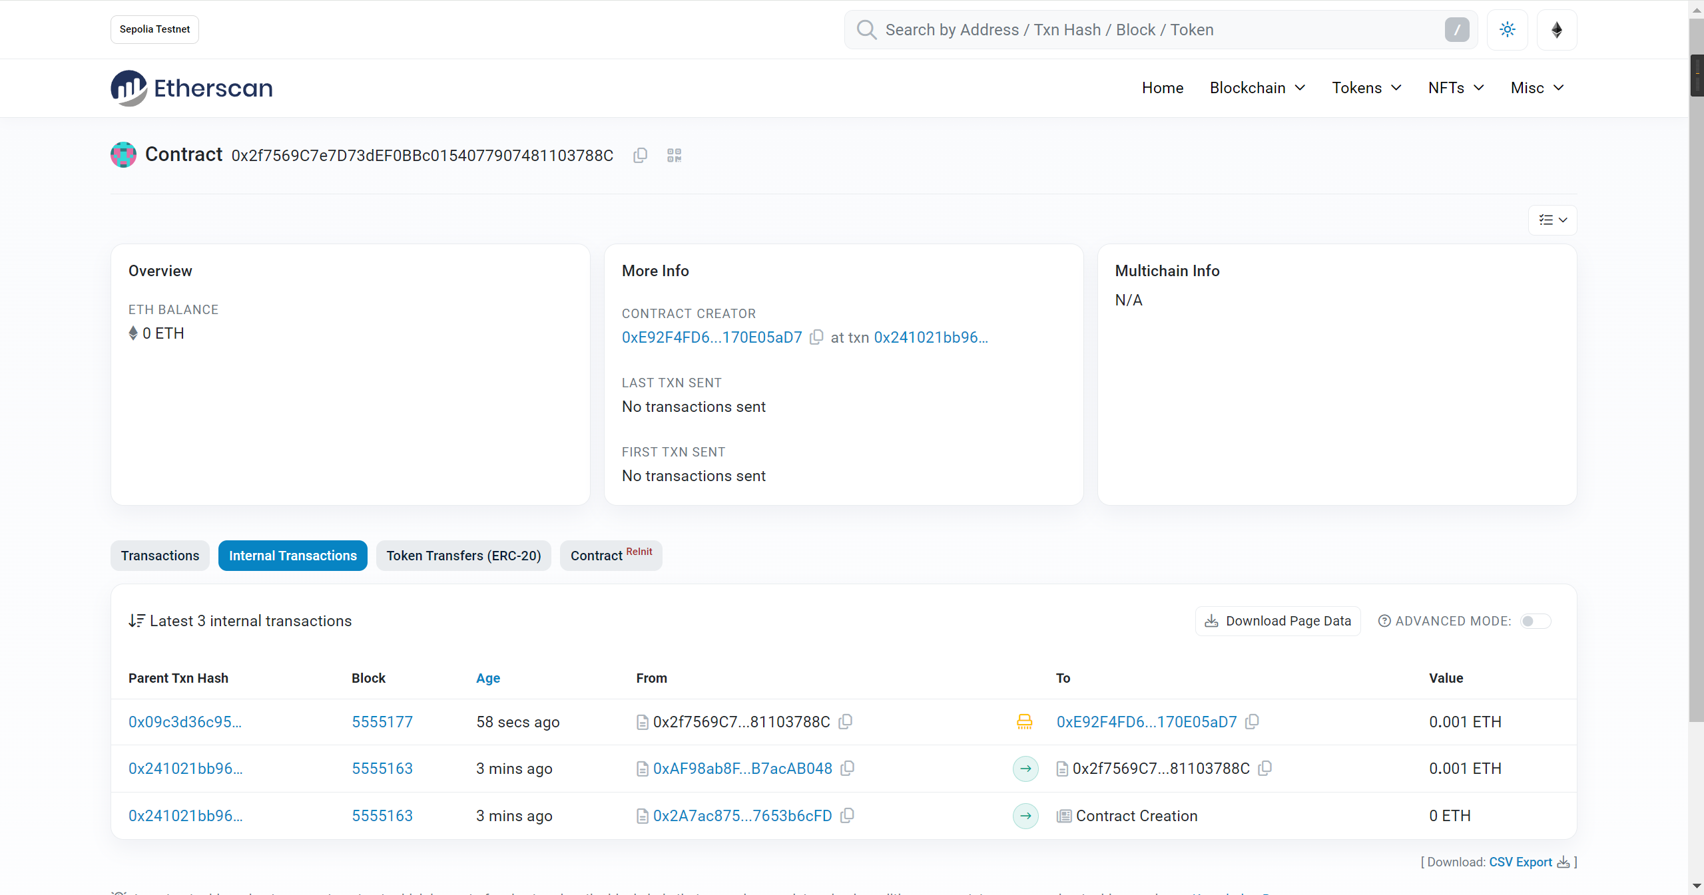Copy To address 0xE92F4FD6 in first row

pos(1252,721)
